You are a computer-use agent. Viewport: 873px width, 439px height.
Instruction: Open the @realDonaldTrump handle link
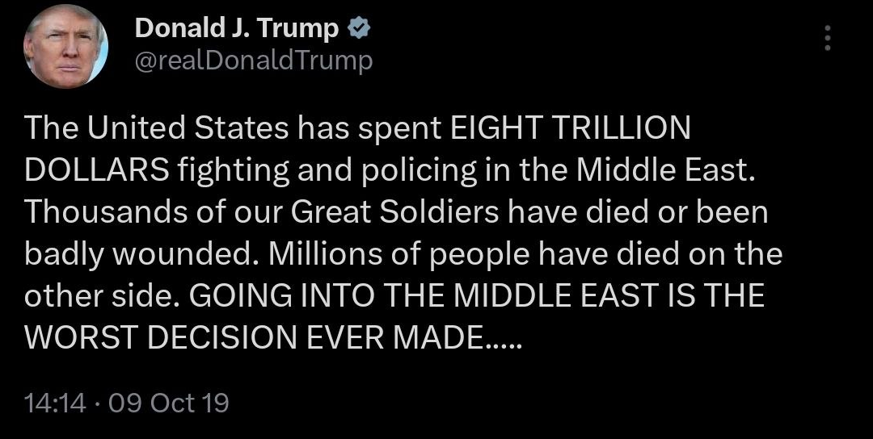coord(253,60)
